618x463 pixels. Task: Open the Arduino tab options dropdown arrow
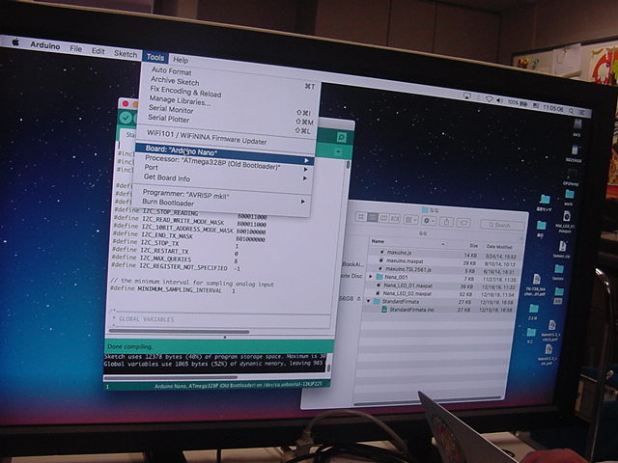(x=339, y=151)
